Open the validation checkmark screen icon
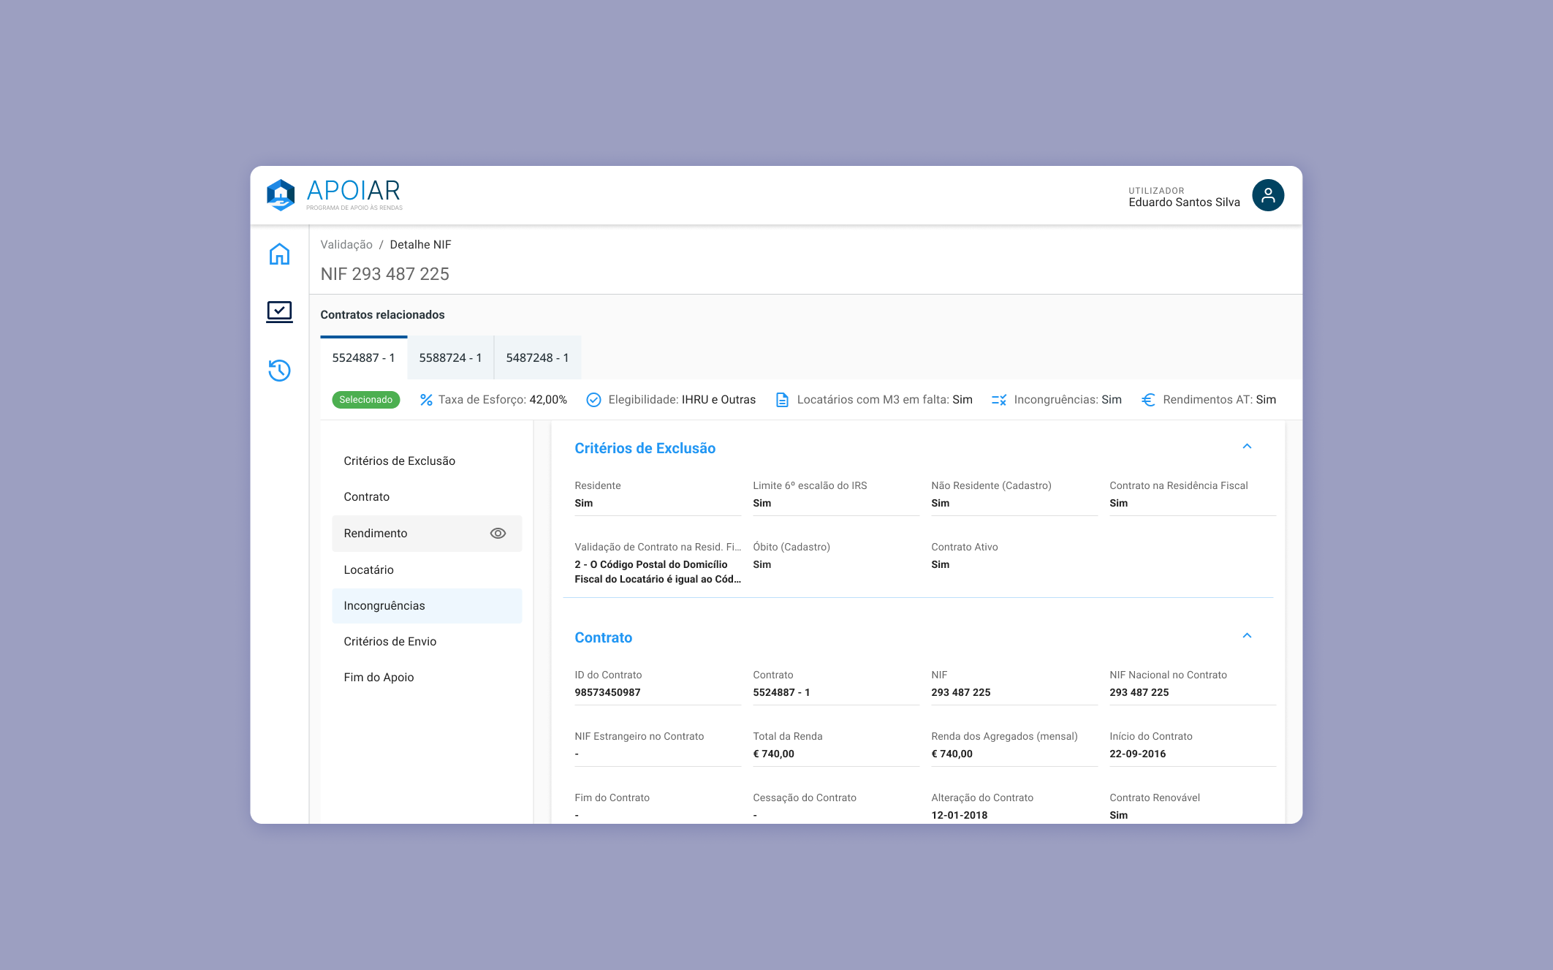Screen dimensions: 1553x970 pos(279,311)
